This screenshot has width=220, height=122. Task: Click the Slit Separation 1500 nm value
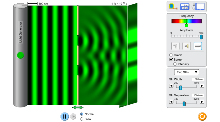coord(198,95)
